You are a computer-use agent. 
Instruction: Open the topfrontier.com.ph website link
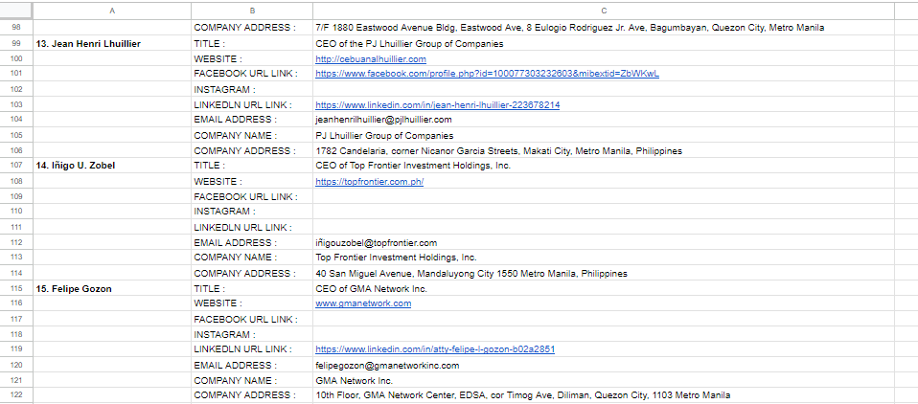pos(370,182)
